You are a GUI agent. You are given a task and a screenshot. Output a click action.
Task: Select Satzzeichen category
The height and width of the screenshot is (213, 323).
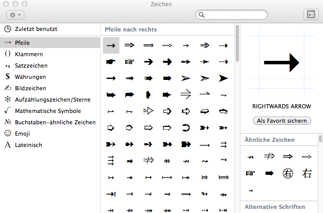(x=50, y=65)
